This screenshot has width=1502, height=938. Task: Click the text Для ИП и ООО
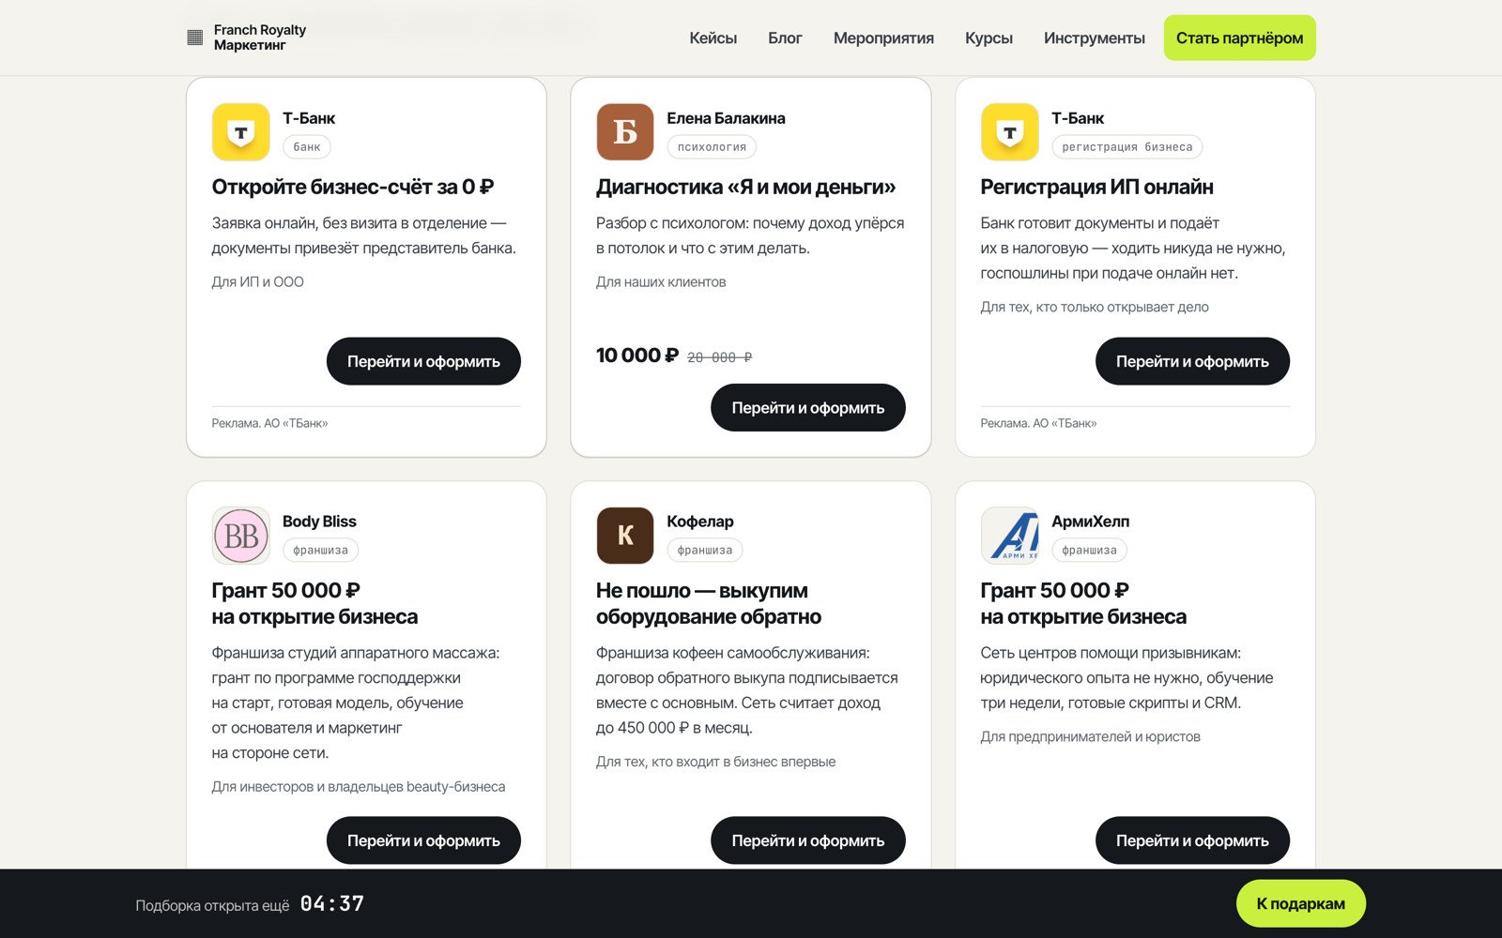pos(258,281)
